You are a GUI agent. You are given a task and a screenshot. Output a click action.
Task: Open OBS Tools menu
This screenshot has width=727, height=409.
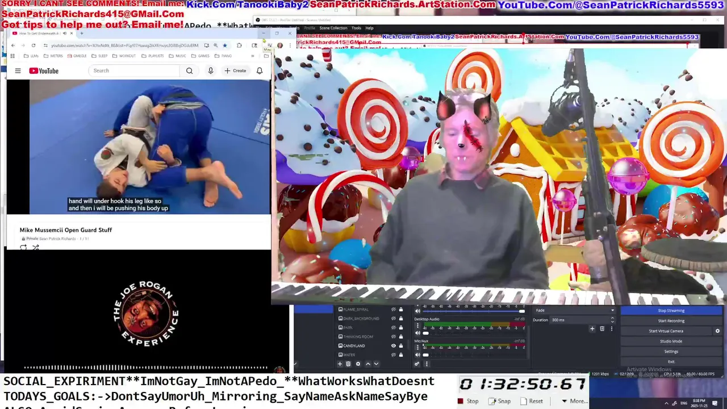[356, 28]
